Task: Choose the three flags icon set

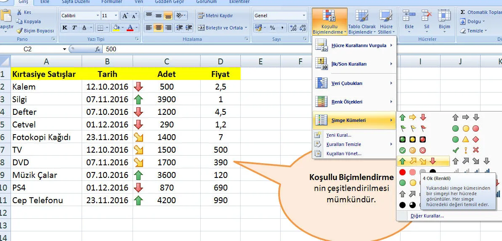Action: pyautogui.click(x=412, y=128)
